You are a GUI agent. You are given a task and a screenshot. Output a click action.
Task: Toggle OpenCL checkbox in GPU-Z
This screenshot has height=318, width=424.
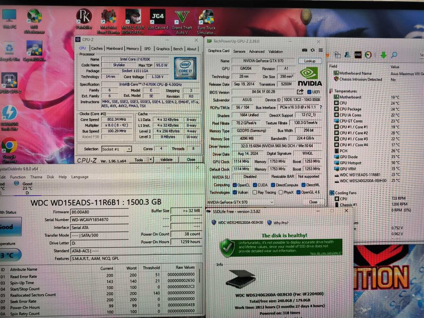click(234, 185)
